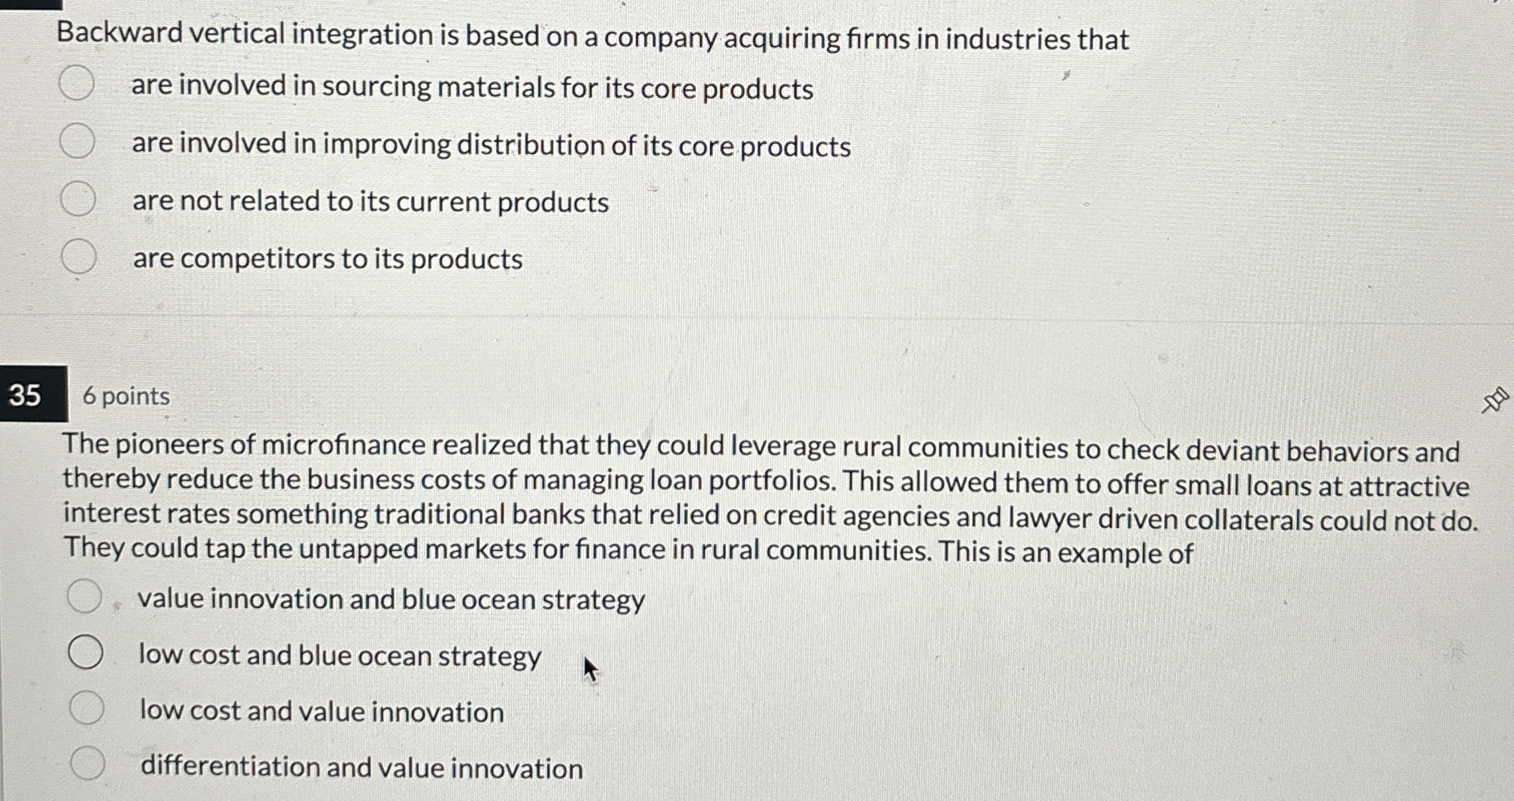Click 'are not related to its current products' text
This screenshot has width=1514, height=801.
click(x=371, y=202)
